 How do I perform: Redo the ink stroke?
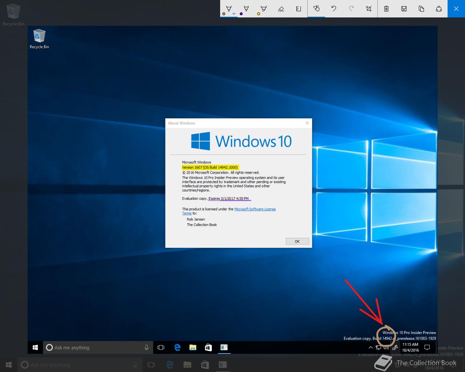(x=351, y=8)
